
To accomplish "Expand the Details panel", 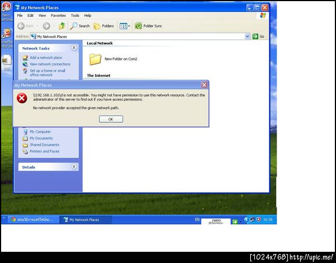I will pyautogui.click(x=74, y=167).
